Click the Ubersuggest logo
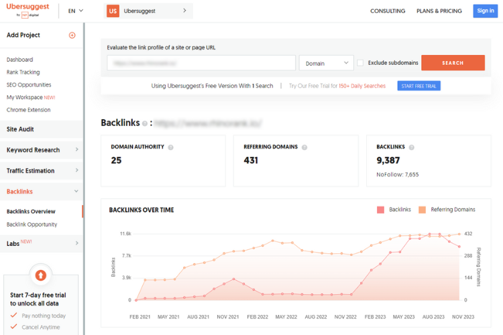 27,10
